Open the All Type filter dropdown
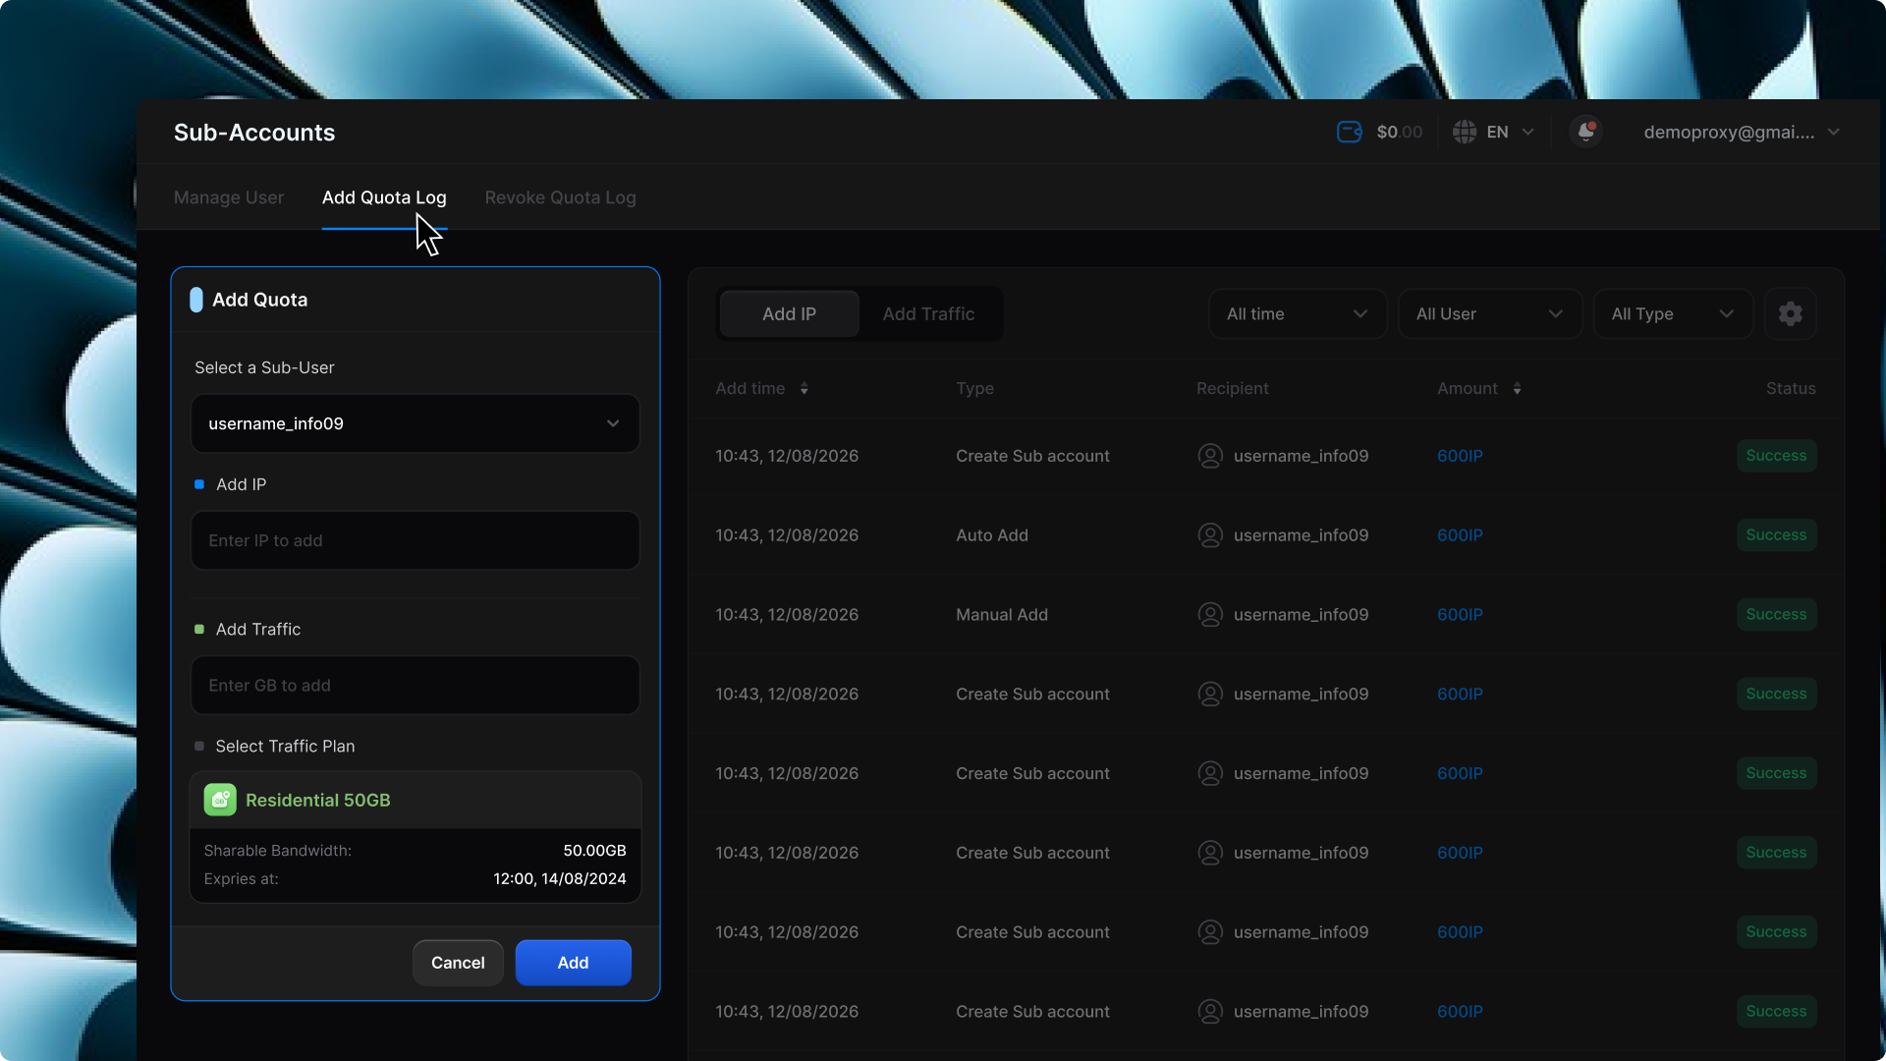 pos(1672,314)
